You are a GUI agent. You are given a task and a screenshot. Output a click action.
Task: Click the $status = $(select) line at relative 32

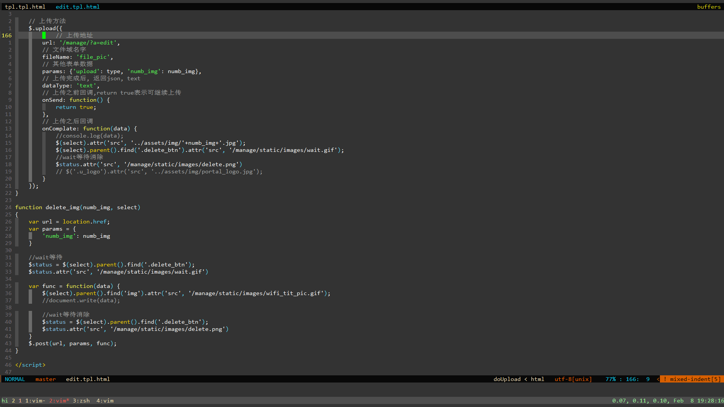point(112,265)
